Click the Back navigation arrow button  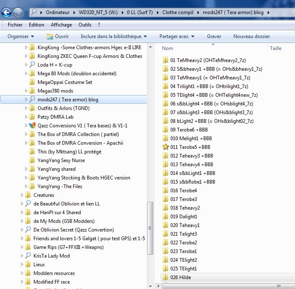(7, 13)
